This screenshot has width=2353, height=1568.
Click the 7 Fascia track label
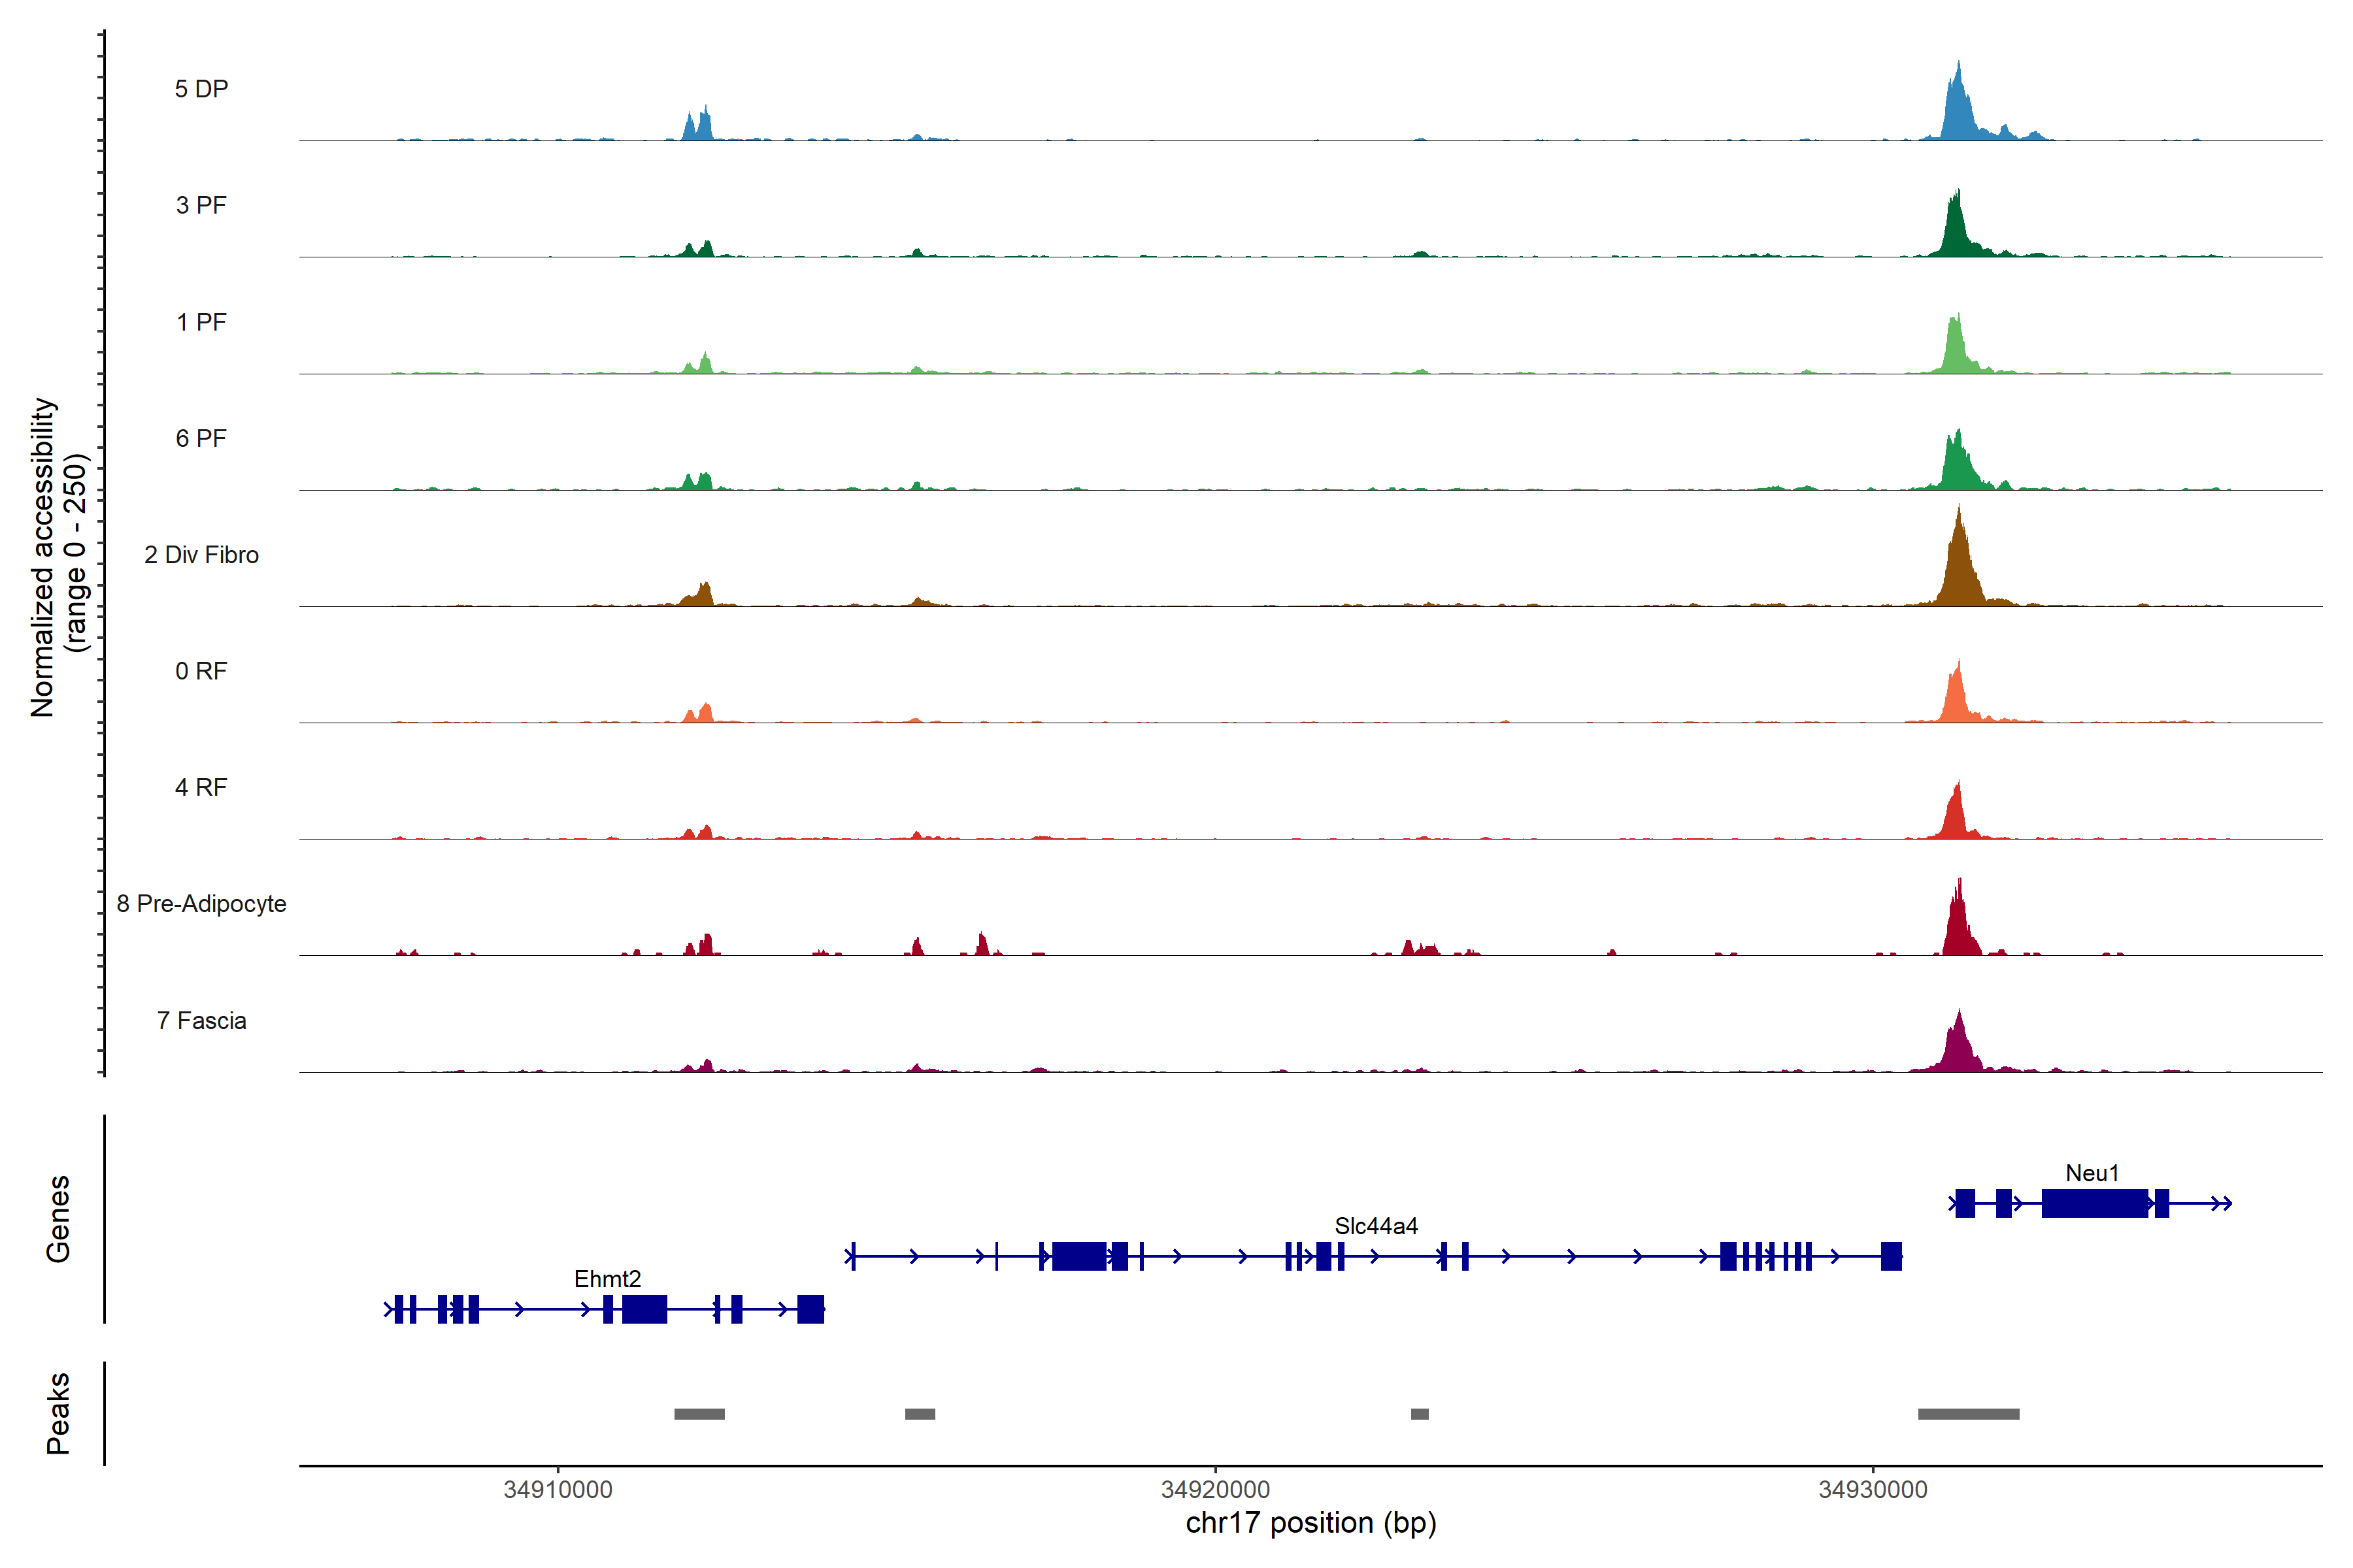click(x=201, y=1020)
